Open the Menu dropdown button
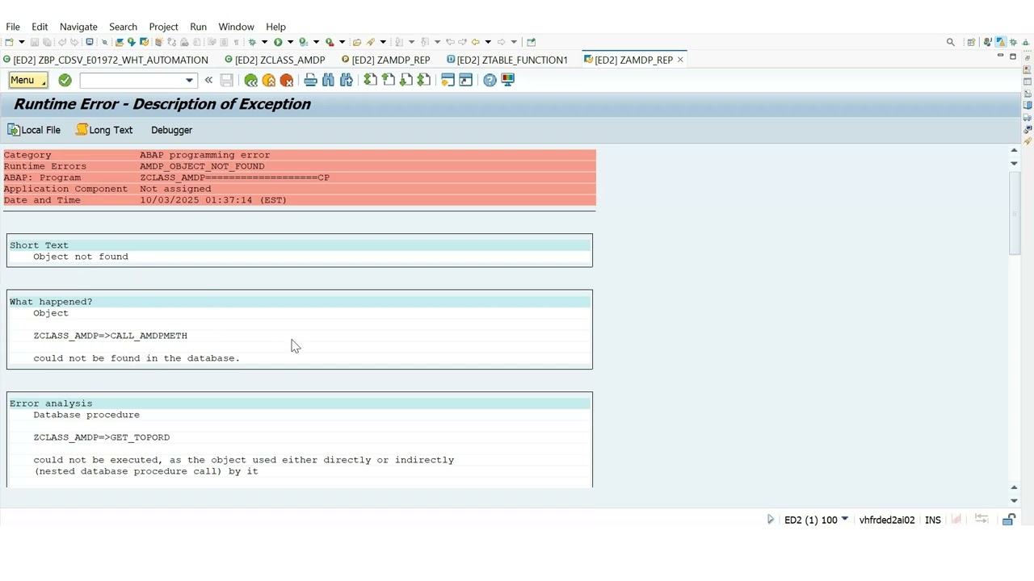 click(x=27, y=80)
